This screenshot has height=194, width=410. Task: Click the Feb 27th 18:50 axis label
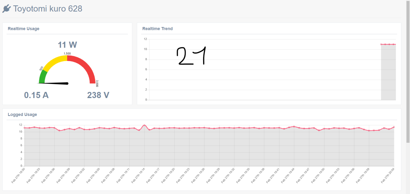pyautogui.click(x=18, y=176)
